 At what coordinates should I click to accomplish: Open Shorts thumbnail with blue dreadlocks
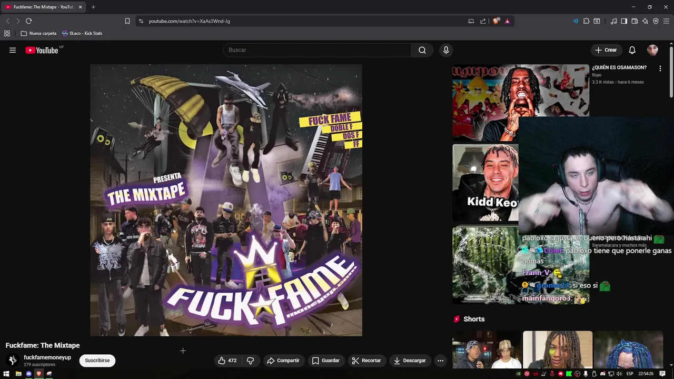point(628,350)
